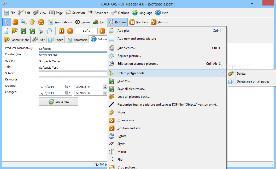Open the Text toolbar menu

pyautogui.click(x=99, y=22)
